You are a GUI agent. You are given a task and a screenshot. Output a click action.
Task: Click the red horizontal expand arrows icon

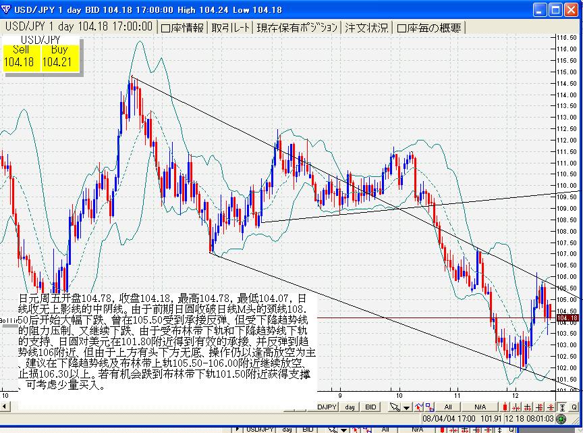pyautogui.click(x=528, y=407)
